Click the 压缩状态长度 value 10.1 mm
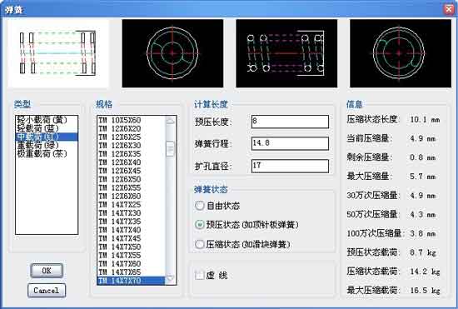This screenshot has width=458, height=309. point(425,119)
